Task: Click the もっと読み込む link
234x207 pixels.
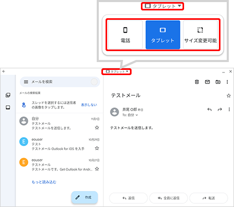Action: tap(44, 182)
